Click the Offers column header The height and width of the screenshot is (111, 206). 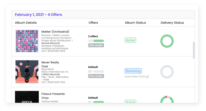coord(93,23)
